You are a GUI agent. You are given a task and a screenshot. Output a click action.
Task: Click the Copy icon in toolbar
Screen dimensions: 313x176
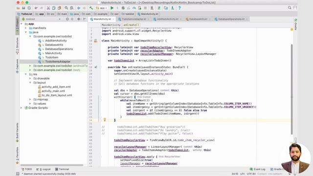coord(54,8)
